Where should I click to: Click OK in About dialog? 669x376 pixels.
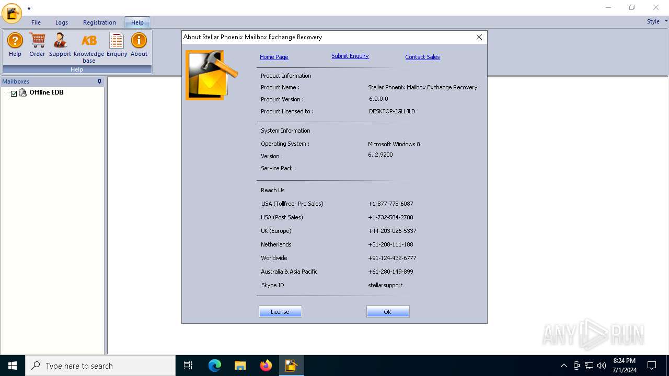[388, 312]
